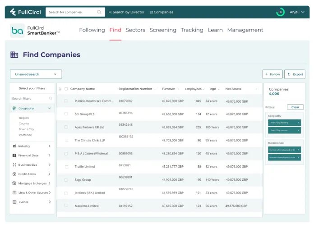The image size is (314, 228).
Task: Click the FullCircl logo in the top bar
Action: tap(25, 12)
